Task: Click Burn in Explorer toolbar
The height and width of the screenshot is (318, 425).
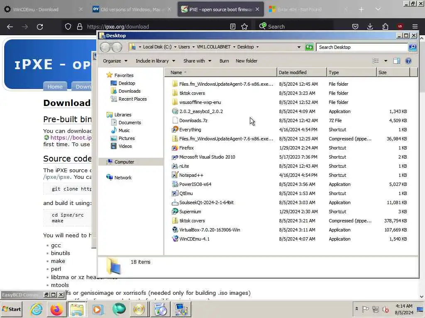Action: point(224,61)
